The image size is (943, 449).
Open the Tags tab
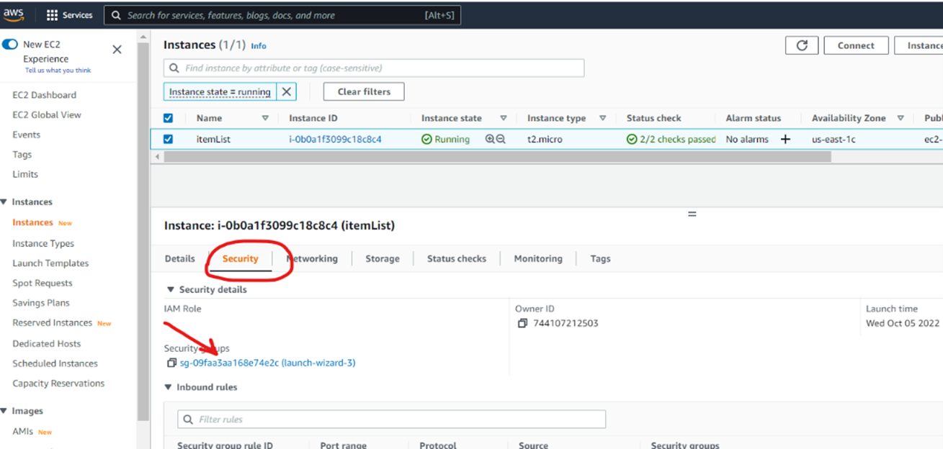tap(600, 259)
